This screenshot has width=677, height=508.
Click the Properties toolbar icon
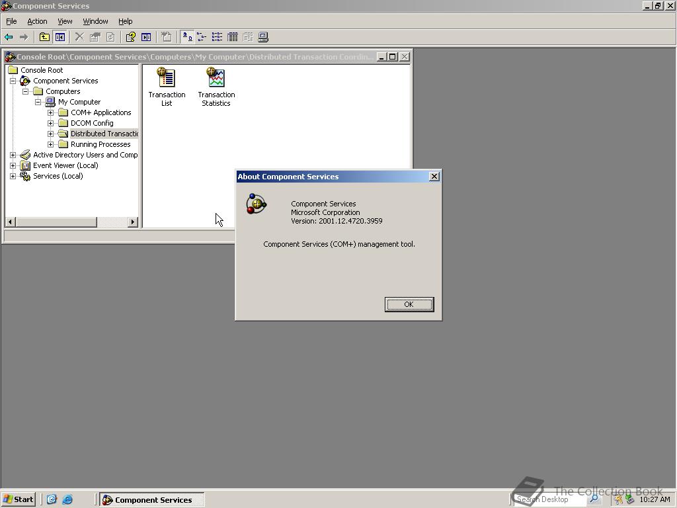(x=95, y=37)
